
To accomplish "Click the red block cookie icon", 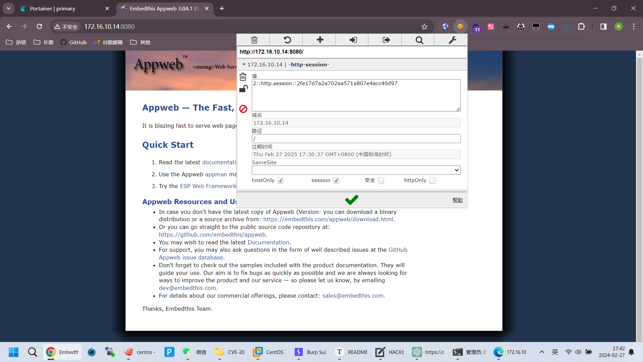I will 243,109.
